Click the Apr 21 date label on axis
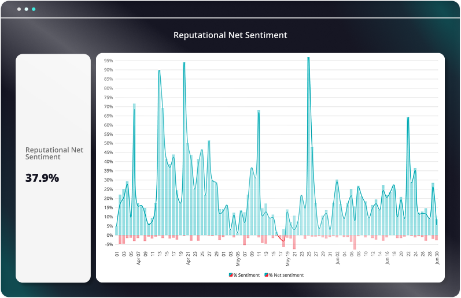 pos(189,257)
